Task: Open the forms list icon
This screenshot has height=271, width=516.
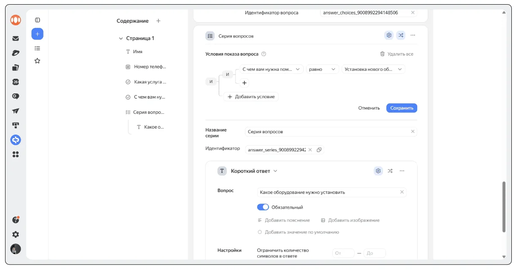Action: 38,48
